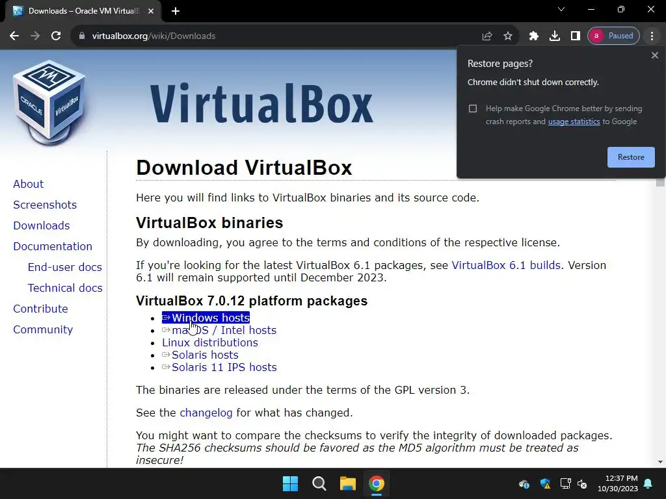The width and height of the screenshot is (666, 499).
Task: Open the changelog link
Action: tap(206, 413)
